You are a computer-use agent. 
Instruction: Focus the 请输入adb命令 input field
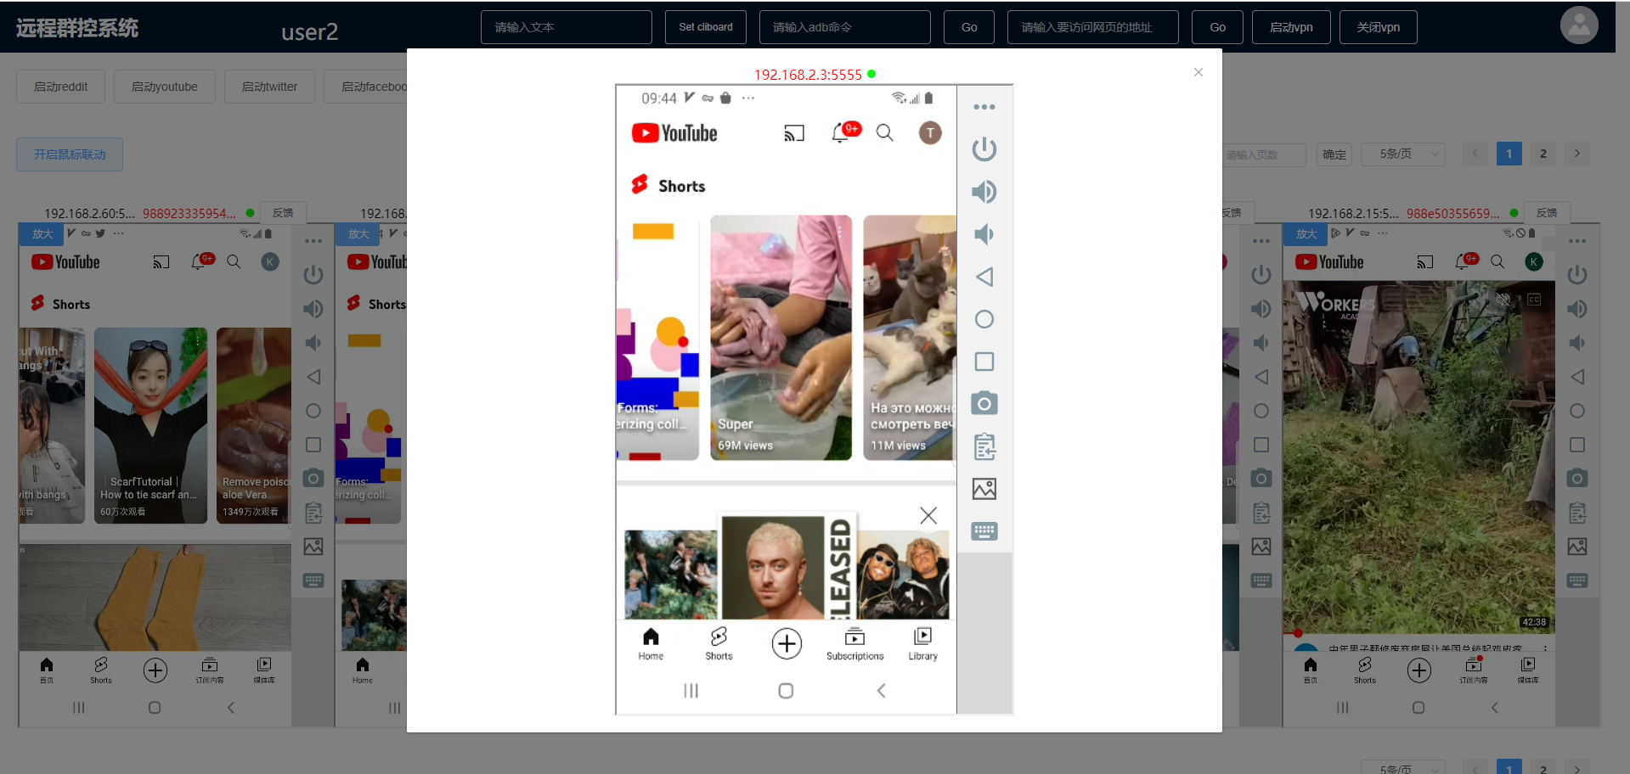(x=845, y=27)
